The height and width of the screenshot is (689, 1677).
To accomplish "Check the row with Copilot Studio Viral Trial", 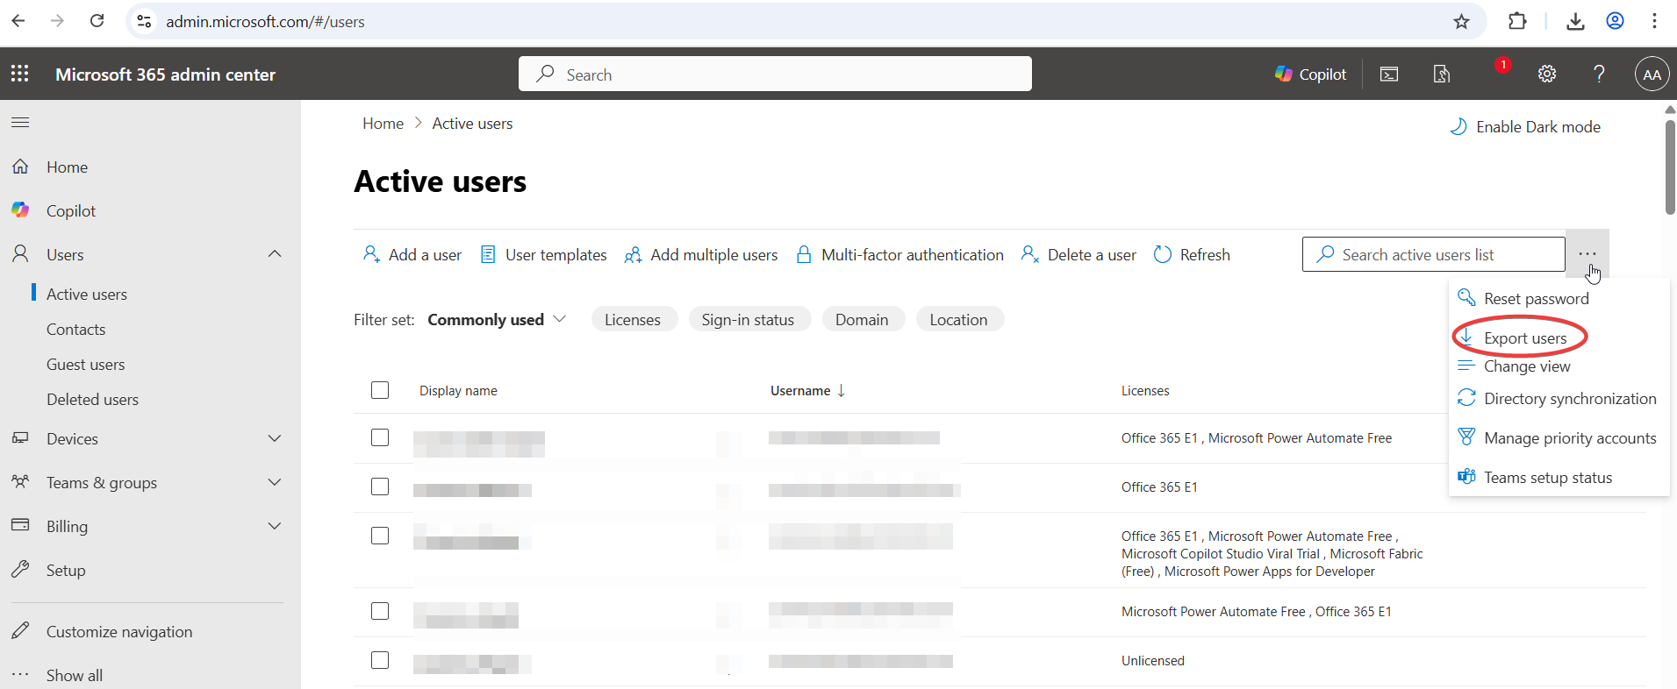I will pyautogui.click(x=380, y=536).
